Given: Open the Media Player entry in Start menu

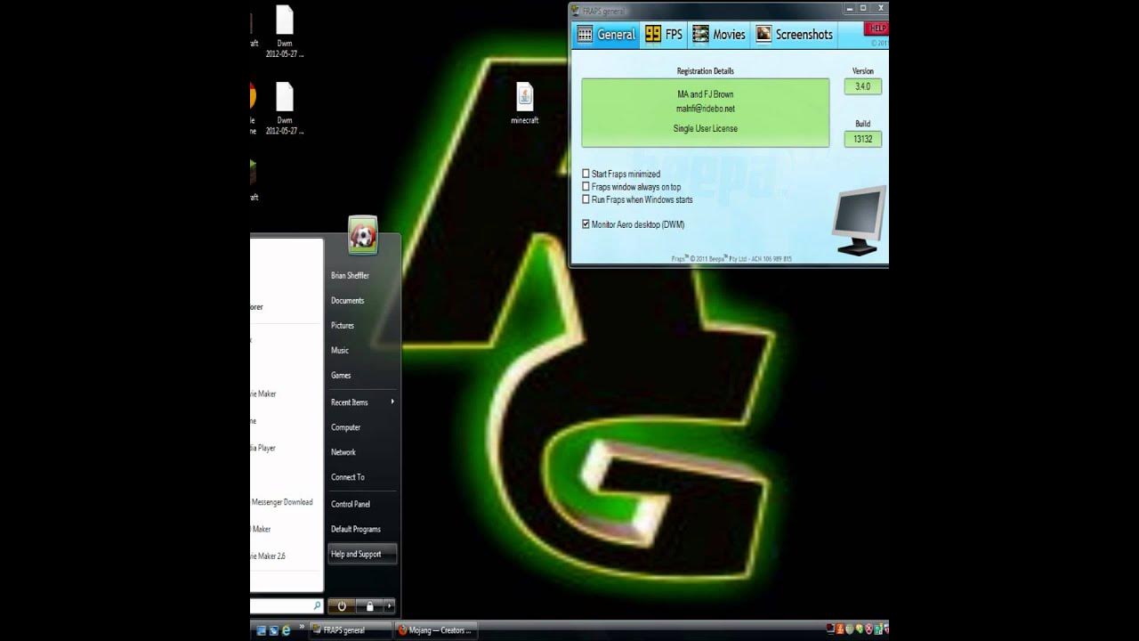Looking at the screenshot, I should coord(263,449).
